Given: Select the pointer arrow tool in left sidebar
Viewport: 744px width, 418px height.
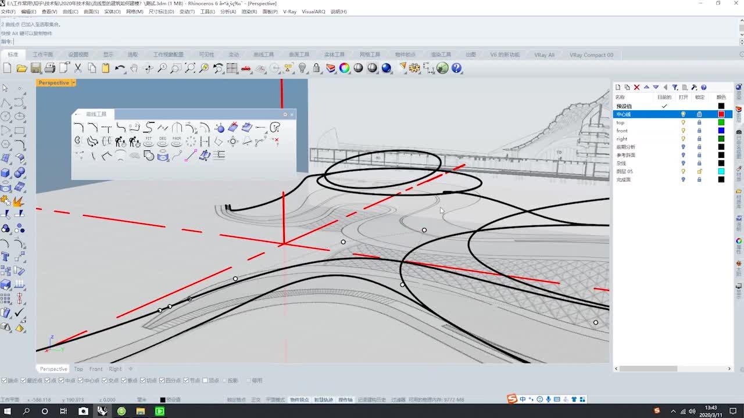Looking at the screenshot, I should point(6,88).
